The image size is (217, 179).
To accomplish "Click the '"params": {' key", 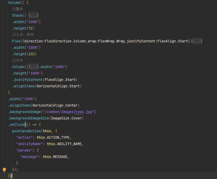I will coord(28,150).
